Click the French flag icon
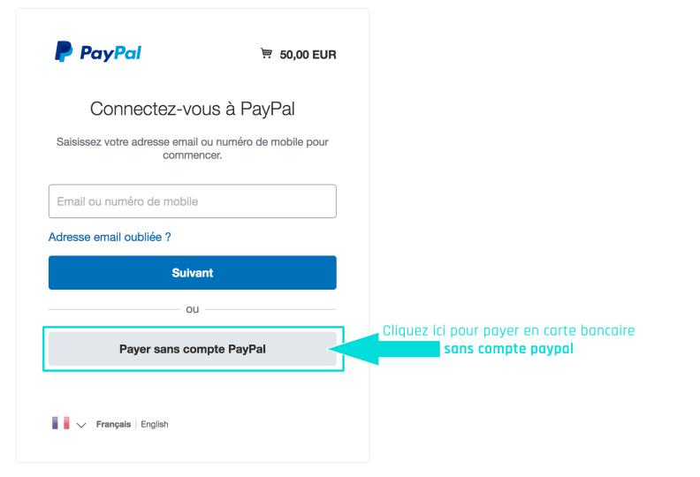 (x=61, y=423)
